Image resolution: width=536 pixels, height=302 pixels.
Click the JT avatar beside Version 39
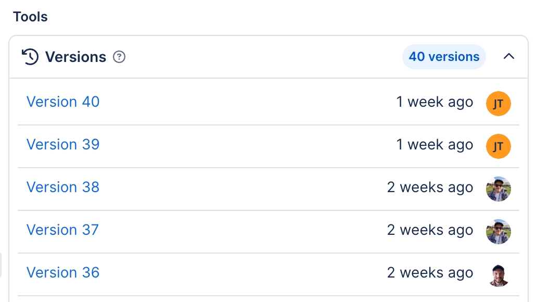pos(498,146)
